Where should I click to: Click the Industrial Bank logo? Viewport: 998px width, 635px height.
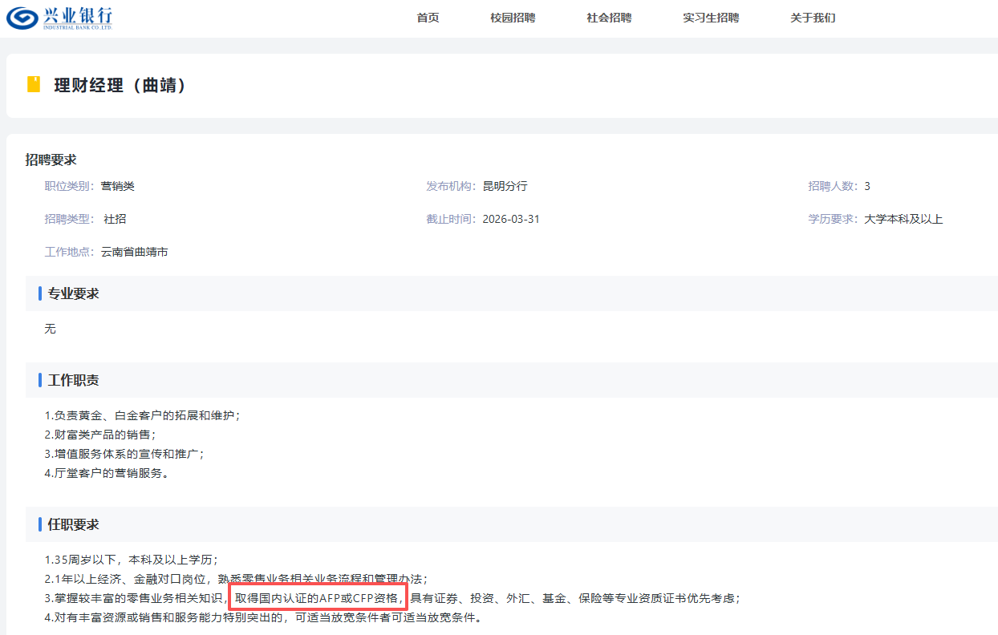tap(60, 18)
